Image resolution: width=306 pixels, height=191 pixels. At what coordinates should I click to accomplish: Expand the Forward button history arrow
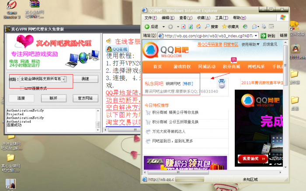click(x=178, y=27)
